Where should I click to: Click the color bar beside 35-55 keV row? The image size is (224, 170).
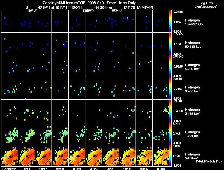click(170, 88)
